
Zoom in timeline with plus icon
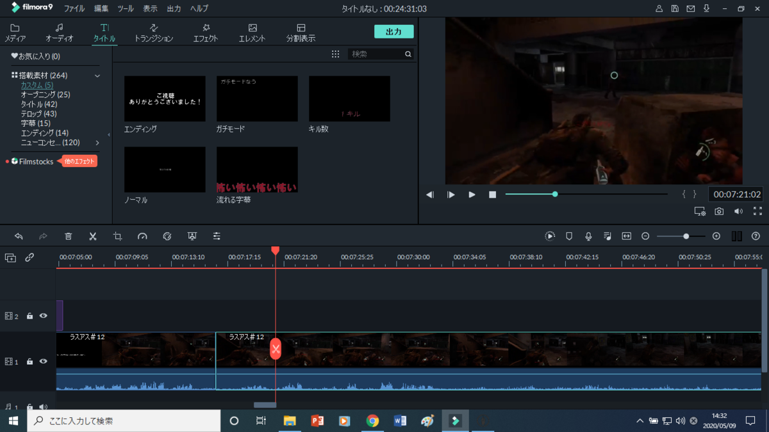click(x=716, y=236)
